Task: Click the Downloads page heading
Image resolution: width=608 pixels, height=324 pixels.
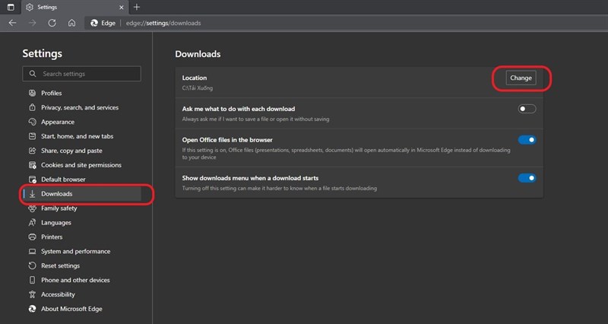Action: coord(198,54)
